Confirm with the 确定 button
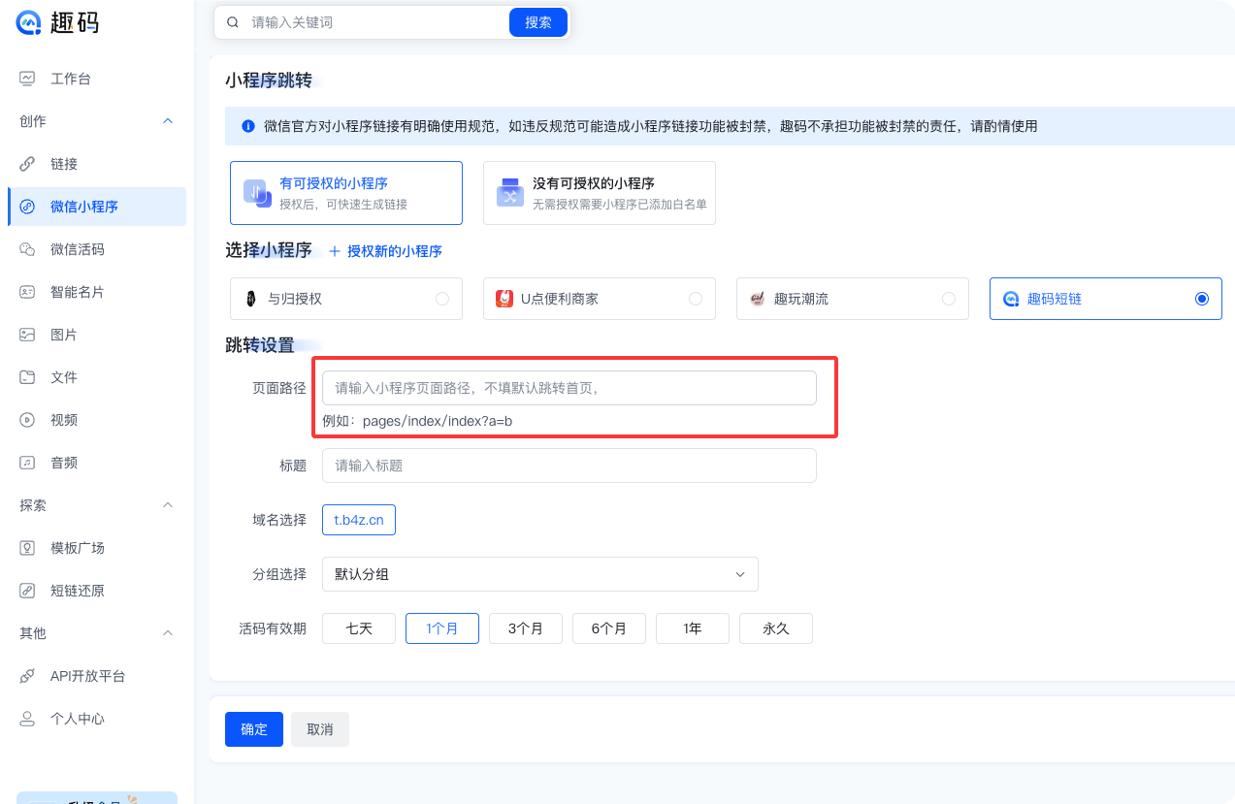 [x=253, y=729]
